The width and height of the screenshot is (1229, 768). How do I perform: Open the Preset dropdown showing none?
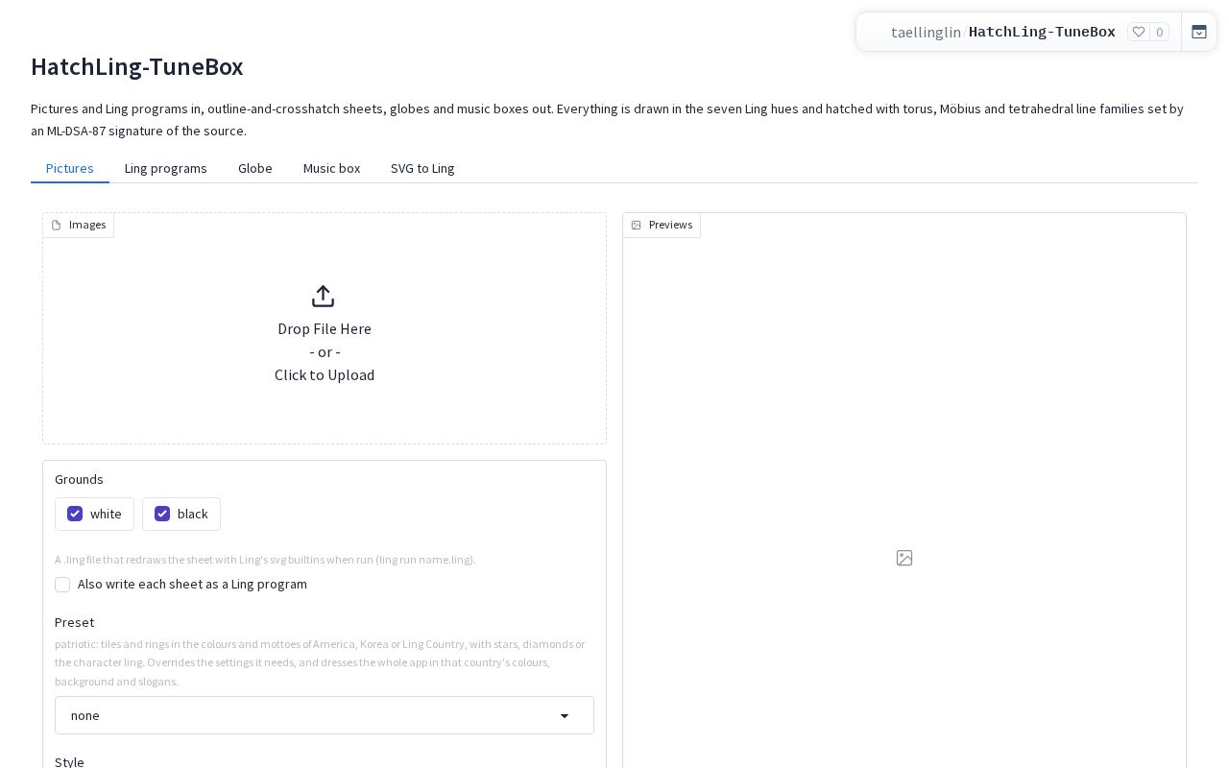(x=325, y=715)
